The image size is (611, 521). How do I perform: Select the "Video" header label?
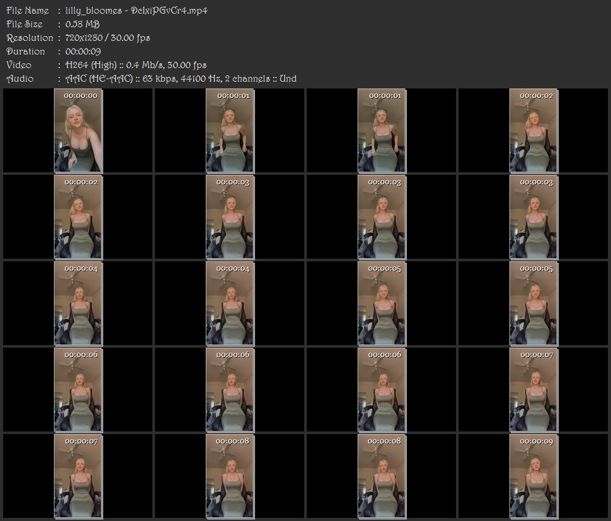point(19,65)
